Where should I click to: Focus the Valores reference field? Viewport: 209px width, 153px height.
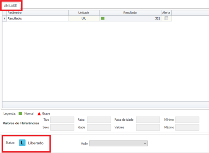coord(148,128)
